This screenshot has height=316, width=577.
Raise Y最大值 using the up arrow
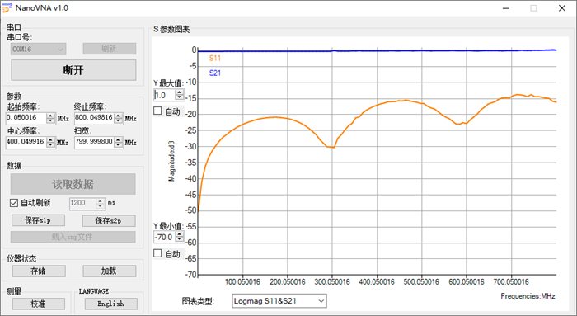click(x=179, y=92)
